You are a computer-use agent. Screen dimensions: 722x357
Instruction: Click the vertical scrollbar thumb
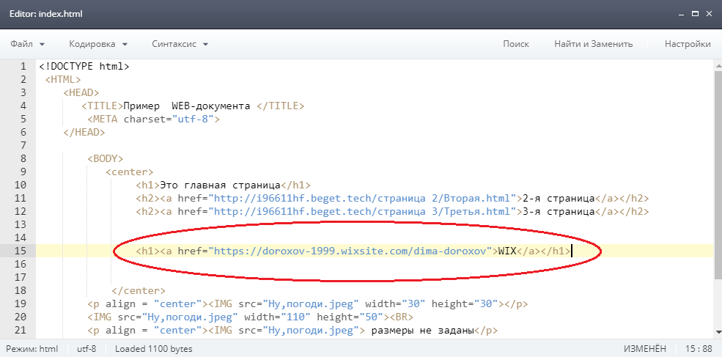click(719, 174)
